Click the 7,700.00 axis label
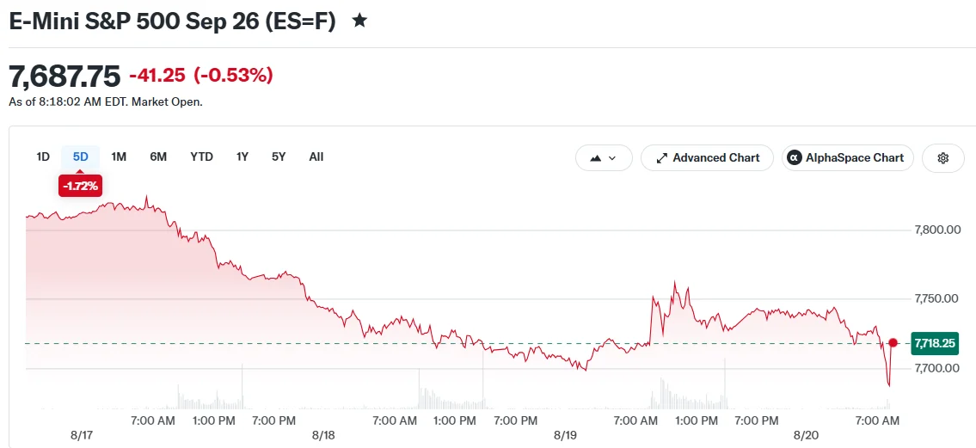Viewport: 976px width, 448px height. point(936,368)
